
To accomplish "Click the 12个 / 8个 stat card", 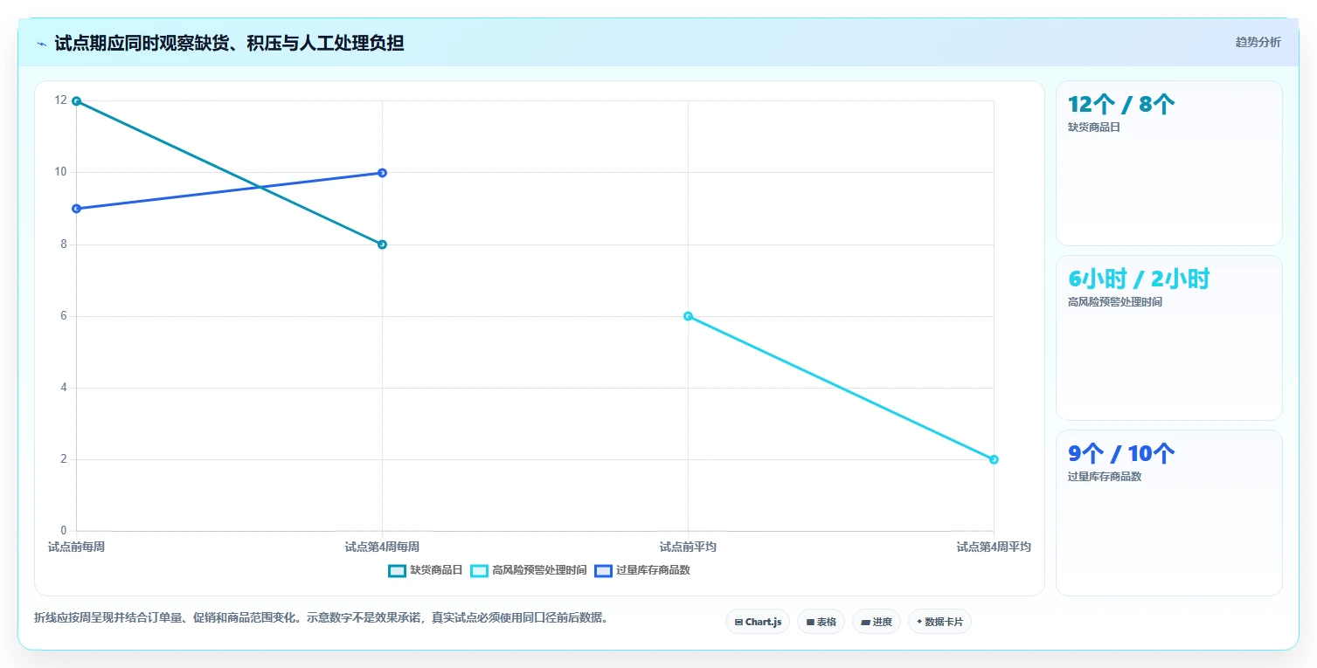I will (1169, 163).
